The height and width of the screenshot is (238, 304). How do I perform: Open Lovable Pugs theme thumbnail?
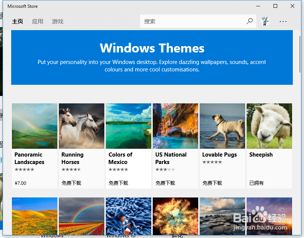(222, 126)
